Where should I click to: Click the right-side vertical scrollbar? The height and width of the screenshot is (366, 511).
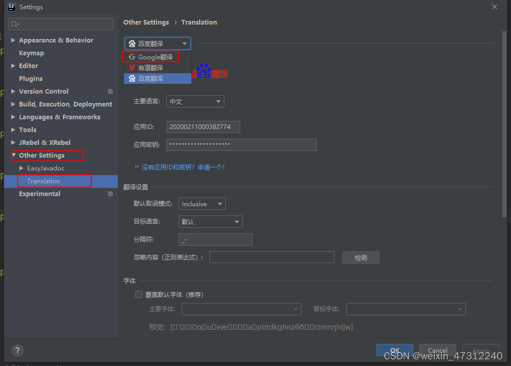click(x=504, y=124)
